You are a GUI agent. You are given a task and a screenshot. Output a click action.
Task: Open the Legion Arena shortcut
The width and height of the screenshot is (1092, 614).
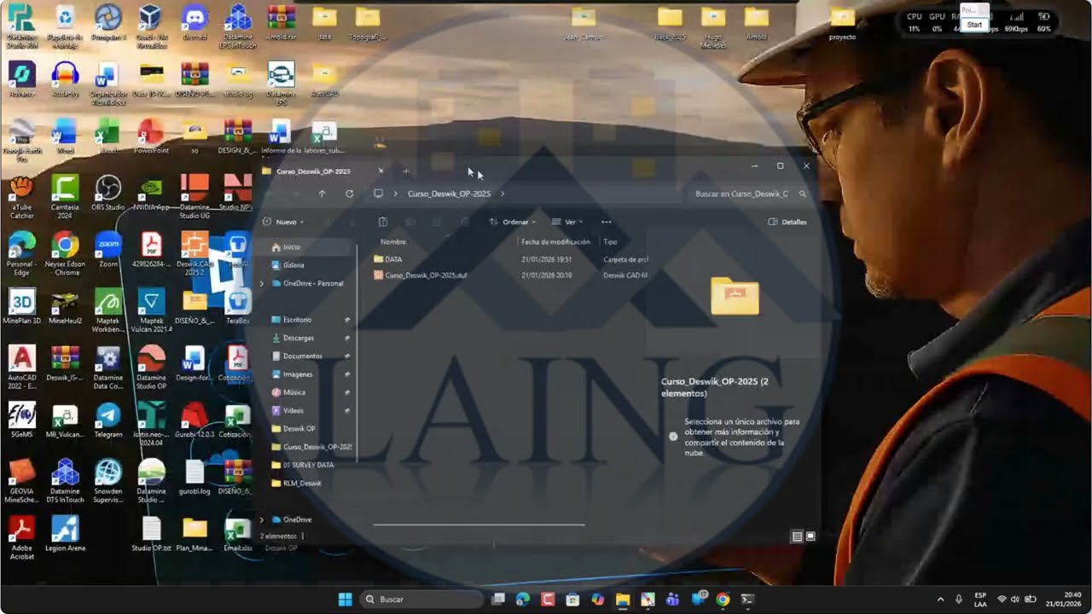pyautogui.click(x=65, y=534)
